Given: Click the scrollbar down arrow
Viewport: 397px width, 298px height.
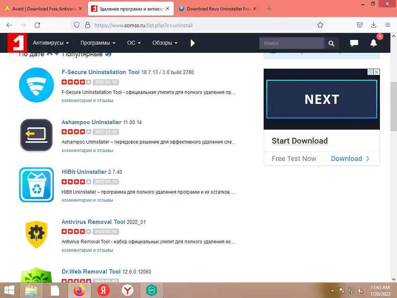Looking at the screenshot, I should 394,279.
